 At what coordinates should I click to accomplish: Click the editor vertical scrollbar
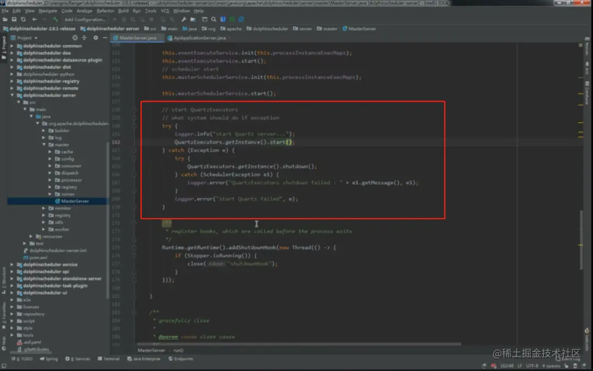point(581,239)
